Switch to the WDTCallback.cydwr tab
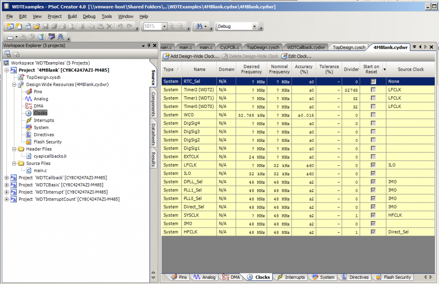Screen dimensions: 439x284 (x=306, y=47)
